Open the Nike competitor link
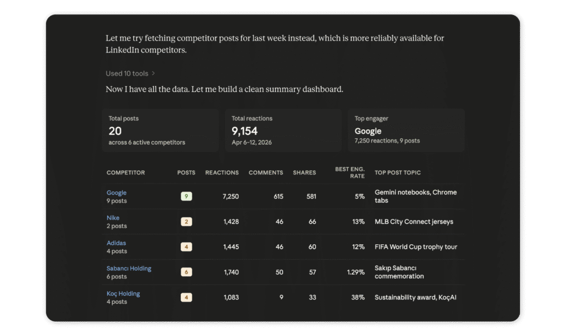Viewport: 566px width, 336px height. pyautogui.click(x=113, y=218)
